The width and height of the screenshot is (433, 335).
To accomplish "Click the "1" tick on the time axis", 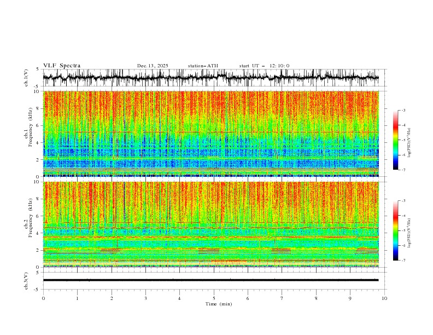I will pyautogui.click(x=77, y=298).
